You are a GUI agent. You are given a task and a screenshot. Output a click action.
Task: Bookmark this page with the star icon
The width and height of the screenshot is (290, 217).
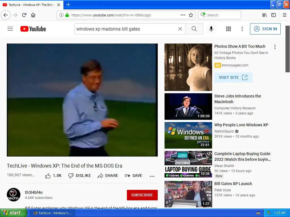point(191,15)
